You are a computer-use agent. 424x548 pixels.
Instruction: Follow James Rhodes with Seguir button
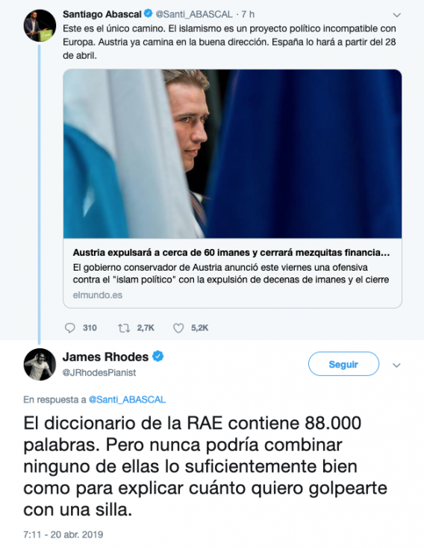(x=343, y=364)
